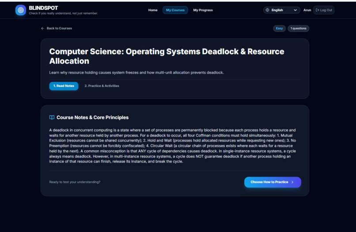
Task: Click the log out door icon
Action: pyautogui.click(x=318, y=10)
